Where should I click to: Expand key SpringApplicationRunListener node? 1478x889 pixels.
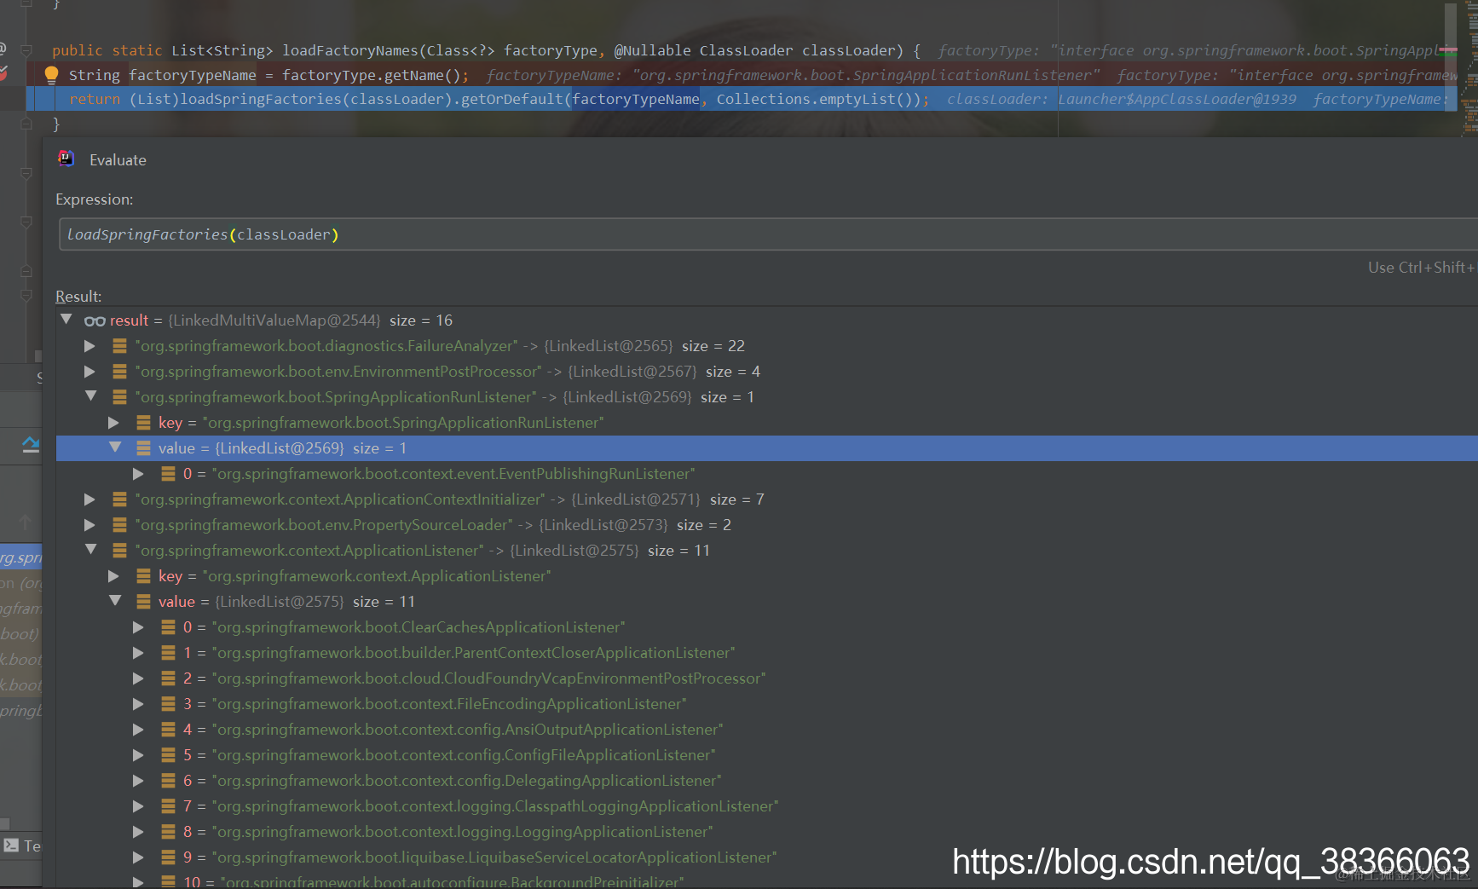[x=113, y=423]
